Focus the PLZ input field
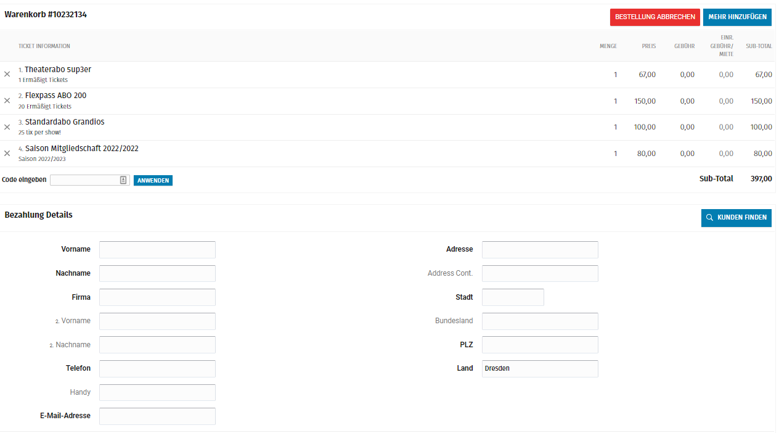779x433 pixels. [540, 345]
